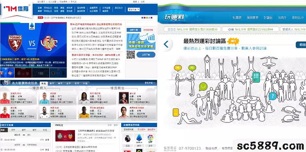This screenshot has width=306, height=152.
Task: Open the LFP La Liga league icon
Action: tap(150, 139)
